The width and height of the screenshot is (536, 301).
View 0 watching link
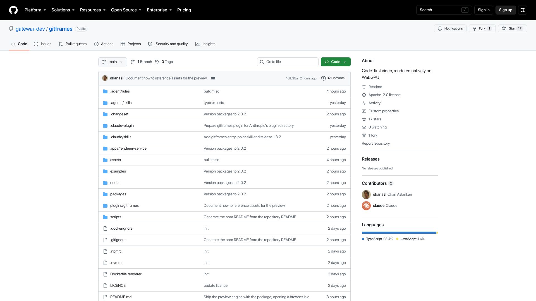click(x=374, y=127)
